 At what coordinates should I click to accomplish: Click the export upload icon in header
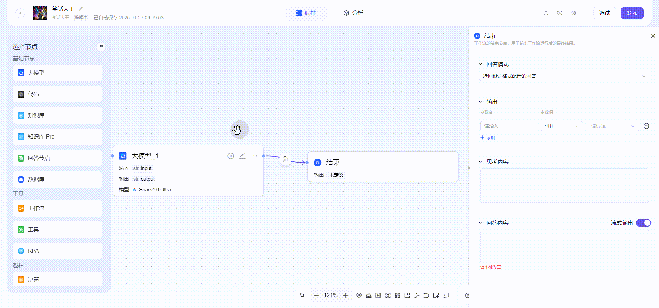coord(546,13)
